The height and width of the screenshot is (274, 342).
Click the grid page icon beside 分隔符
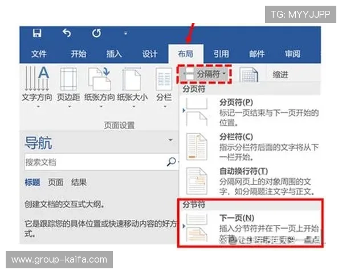[x=249, y=75]
